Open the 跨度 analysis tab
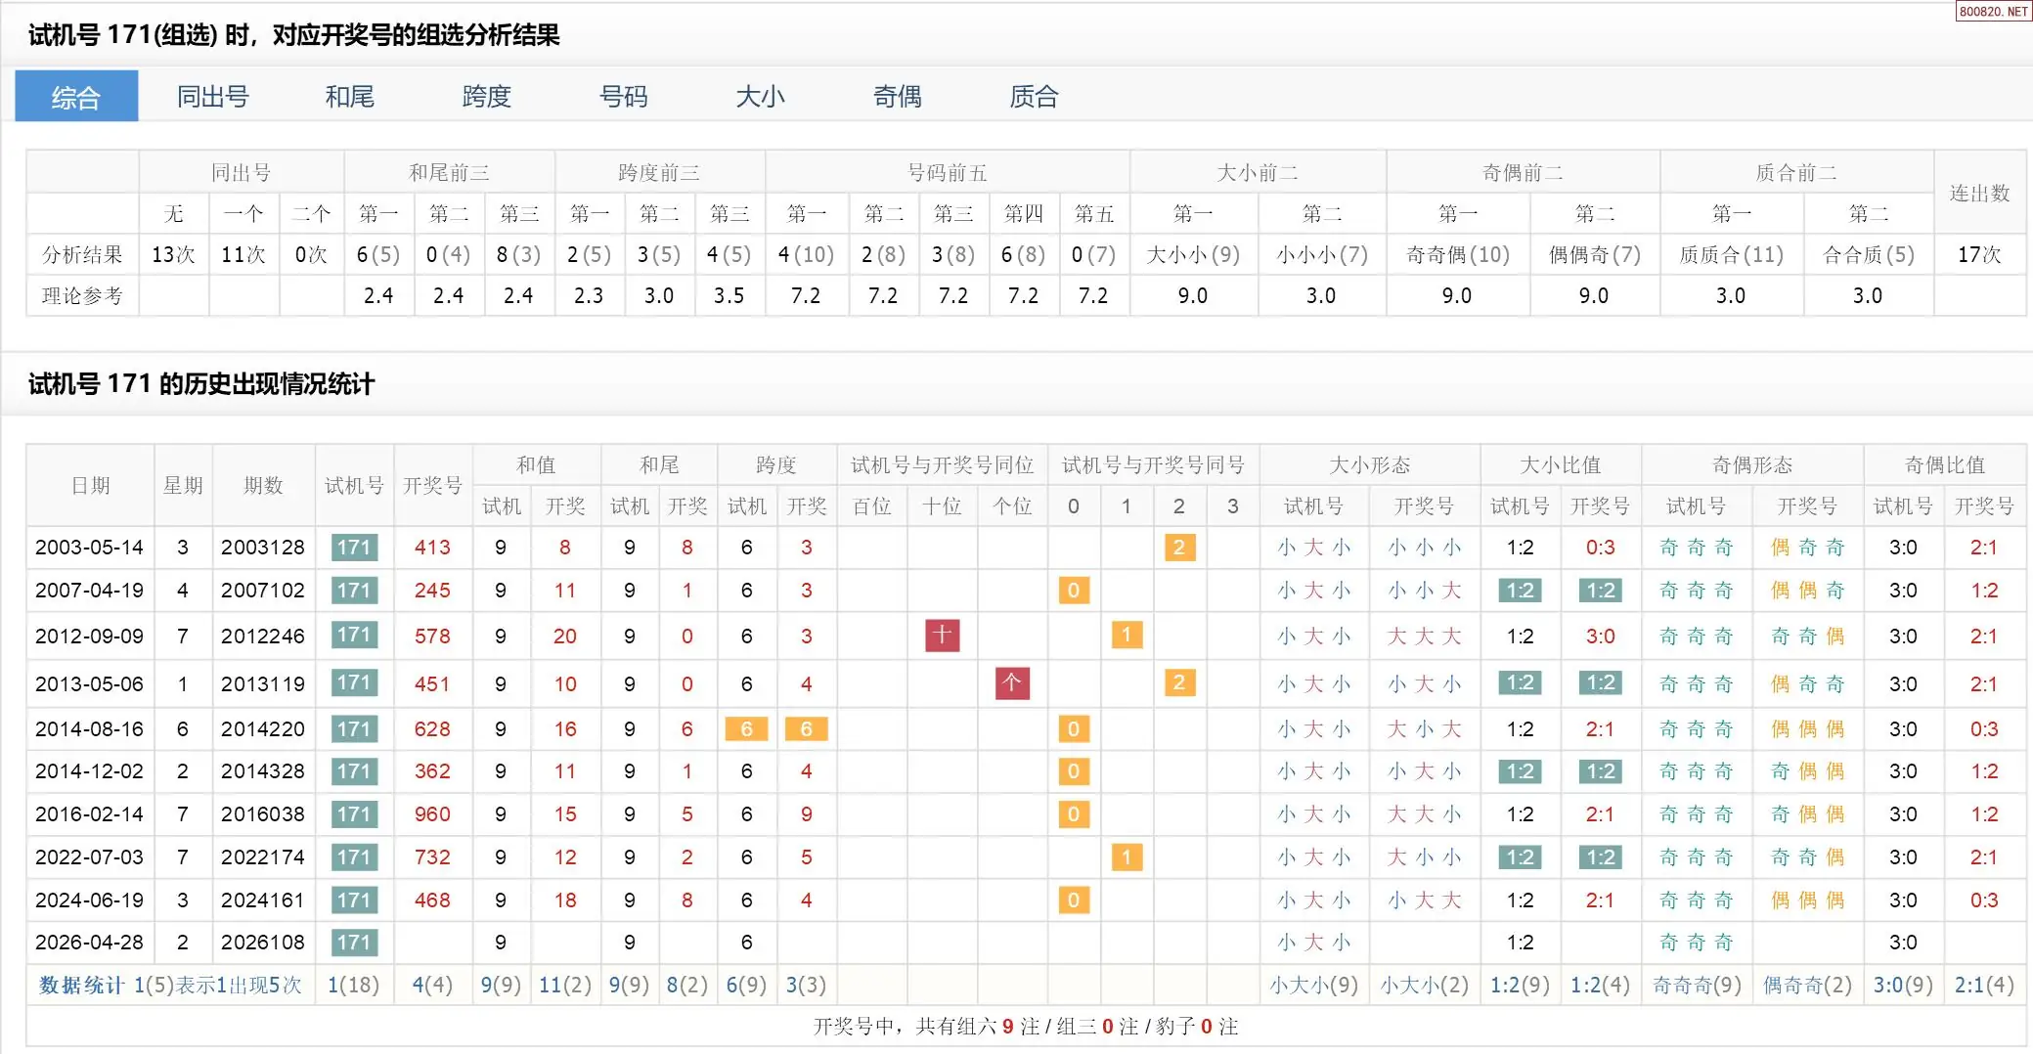The width and height of the screenshot is (2033, 1054). click(486, 97)
